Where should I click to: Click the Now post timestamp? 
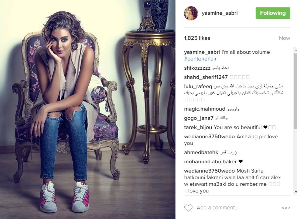pos(284,38)
